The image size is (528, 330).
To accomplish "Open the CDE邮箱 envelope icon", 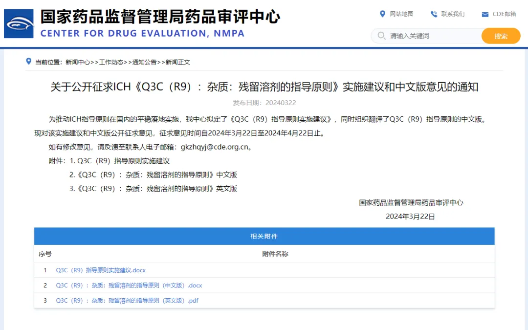I will click(485, 14).
